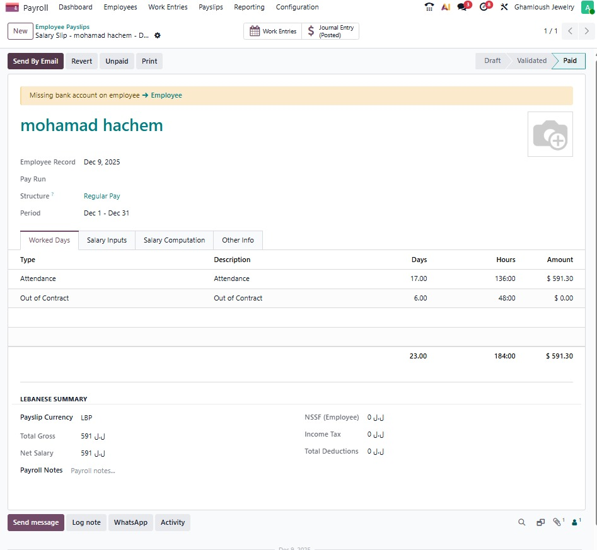The image size is (597, 550).
Task: Open the activities clock with 8 pending
Action: click(484, 8)
